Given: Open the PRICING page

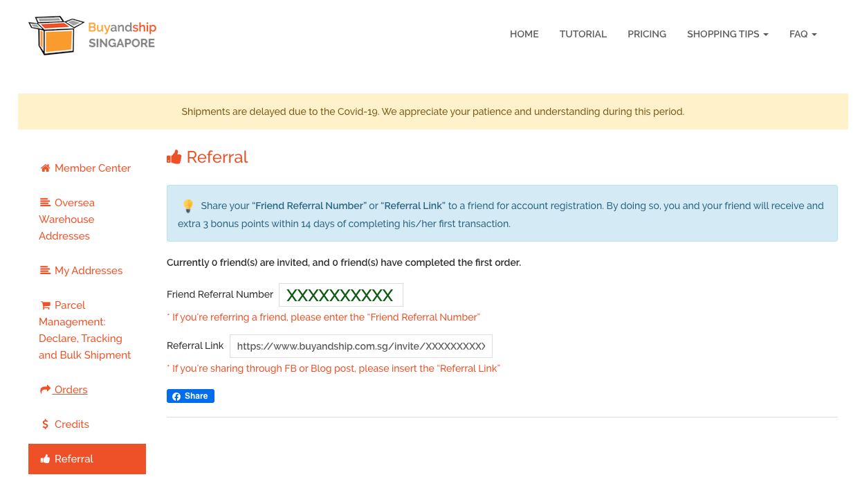Looking at the screenshot, I should click(647, 34).
